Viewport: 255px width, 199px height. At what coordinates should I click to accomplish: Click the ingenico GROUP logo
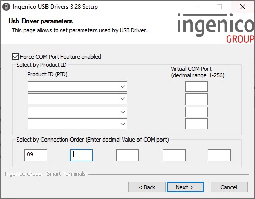[216, 28]
